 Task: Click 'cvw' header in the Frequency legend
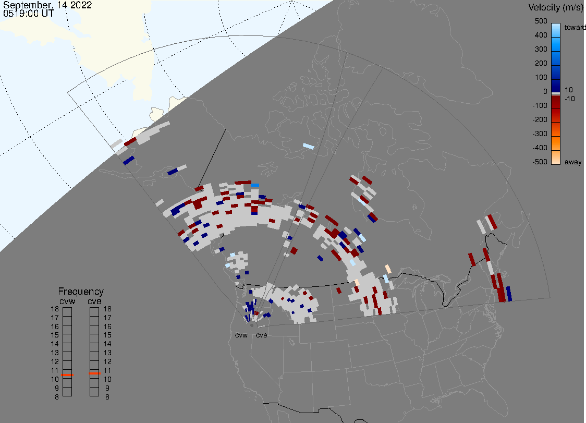67,301
